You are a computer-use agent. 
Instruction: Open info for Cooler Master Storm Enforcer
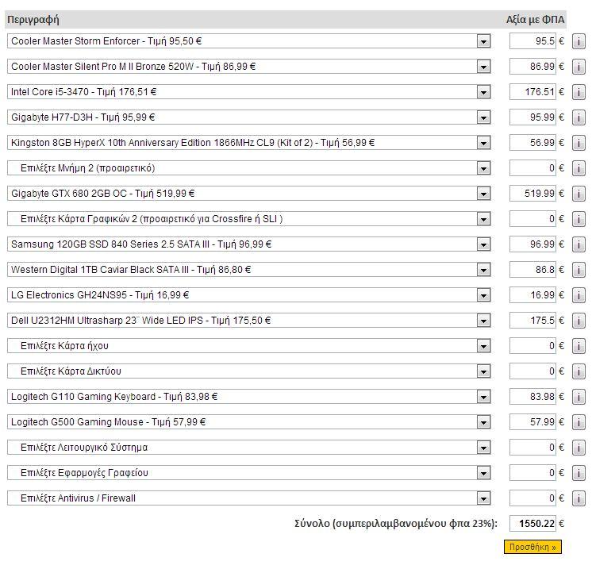(579, 41)
